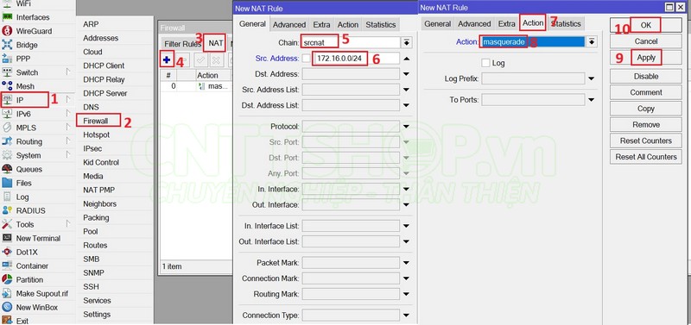This screenshot has width=691, height=325.
Task: Click the Comment button
Action: (645, 92)
